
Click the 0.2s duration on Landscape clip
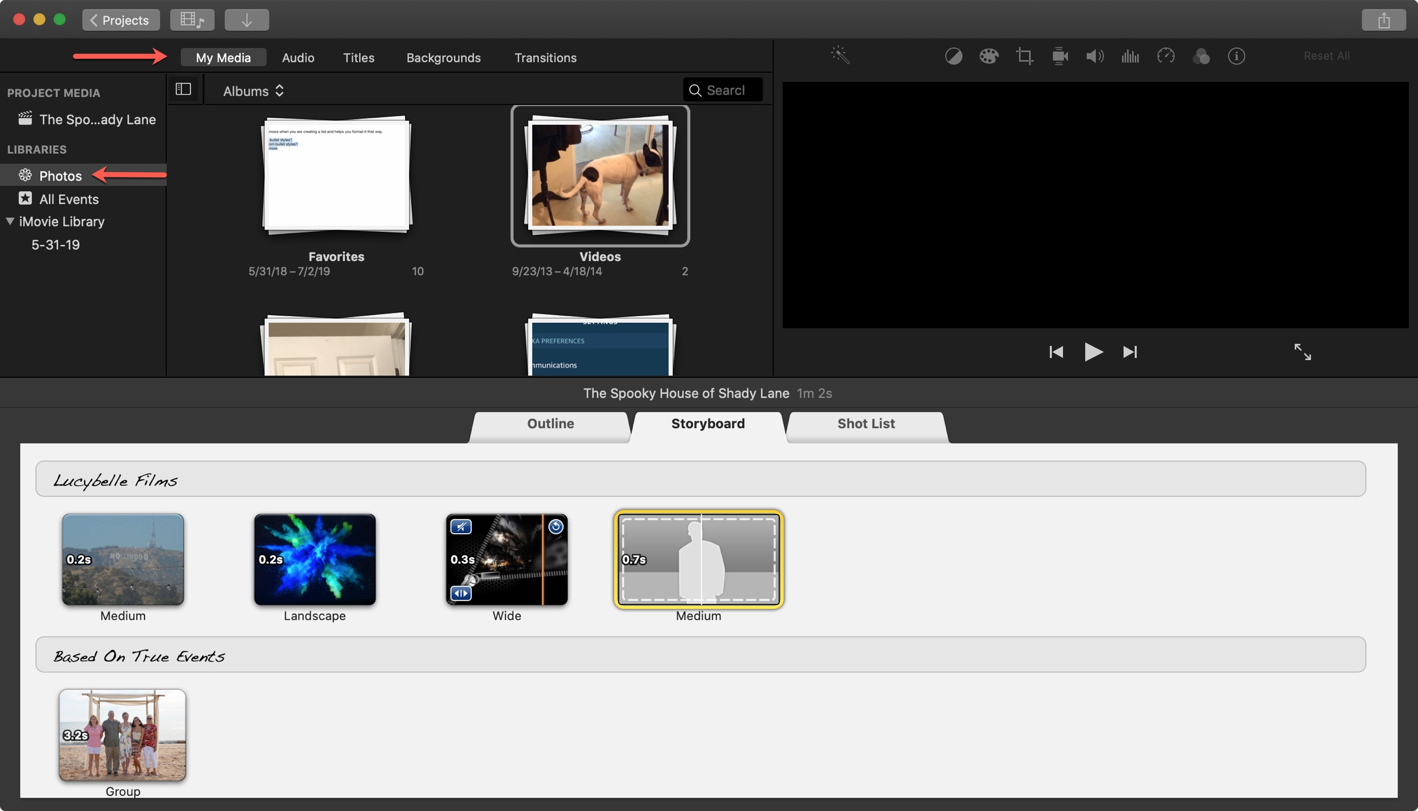pos(271,559)
